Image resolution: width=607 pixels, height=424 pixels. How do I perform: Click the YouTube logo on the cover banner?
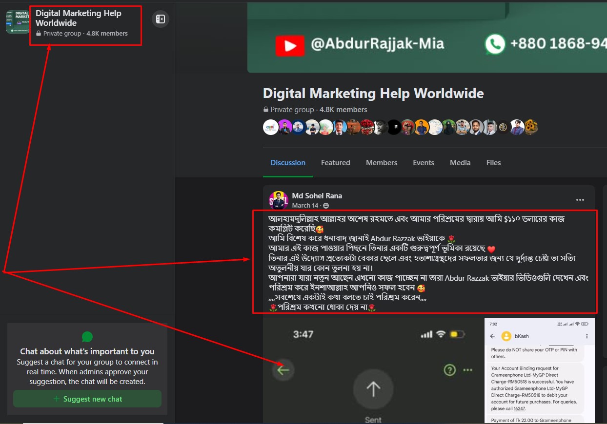pos(290,46)
